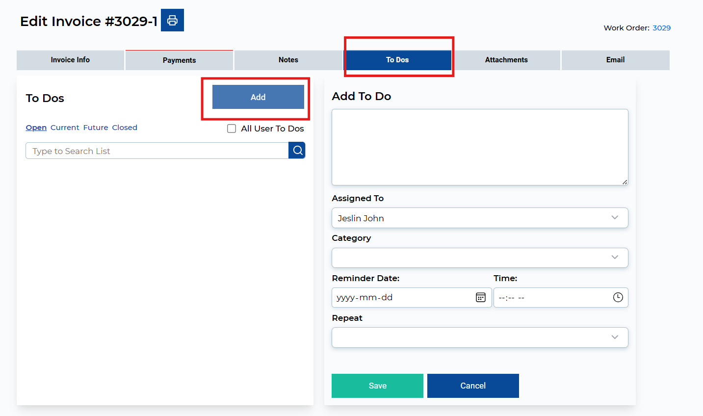Select the Attachments tab
Viewport: 703px width, 416px height.
click(x=506, y=60)
